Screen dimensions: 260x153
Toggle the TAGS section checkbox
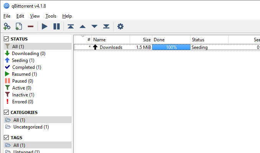6,138
